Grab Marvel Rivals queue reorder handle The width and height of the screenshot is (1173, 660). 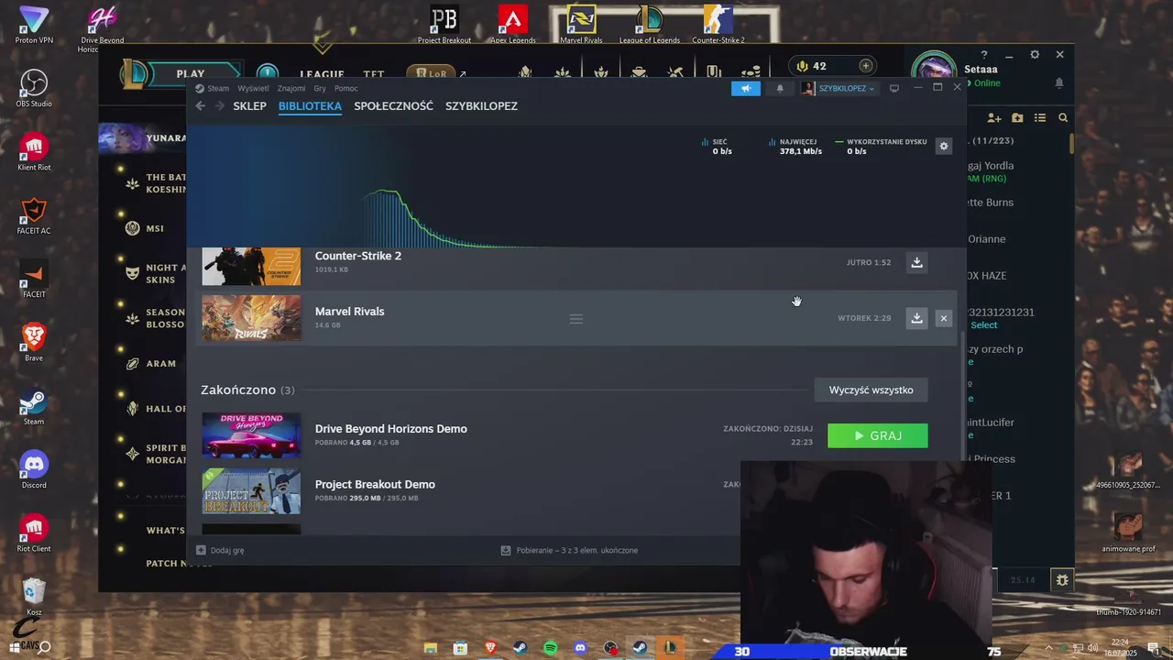click(x=576, y=319)
